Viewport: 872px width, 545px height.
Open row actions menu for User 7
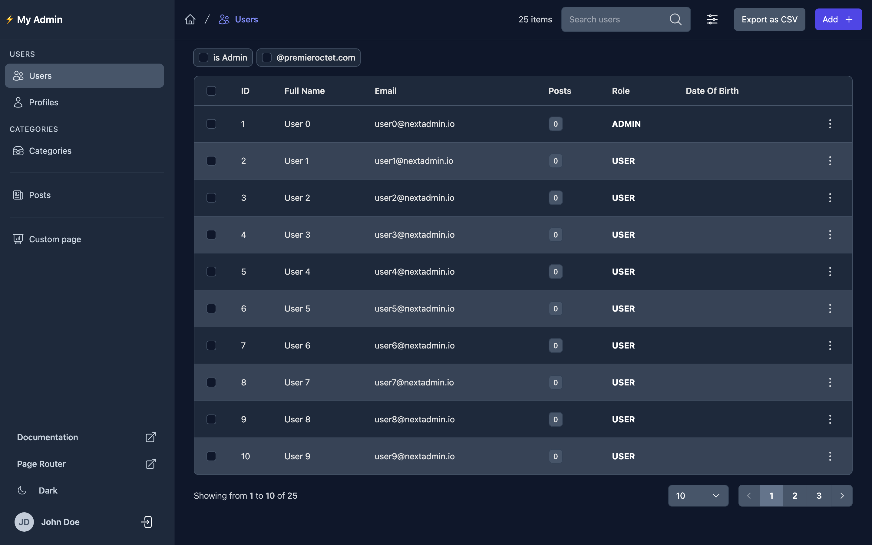[830, 382]
